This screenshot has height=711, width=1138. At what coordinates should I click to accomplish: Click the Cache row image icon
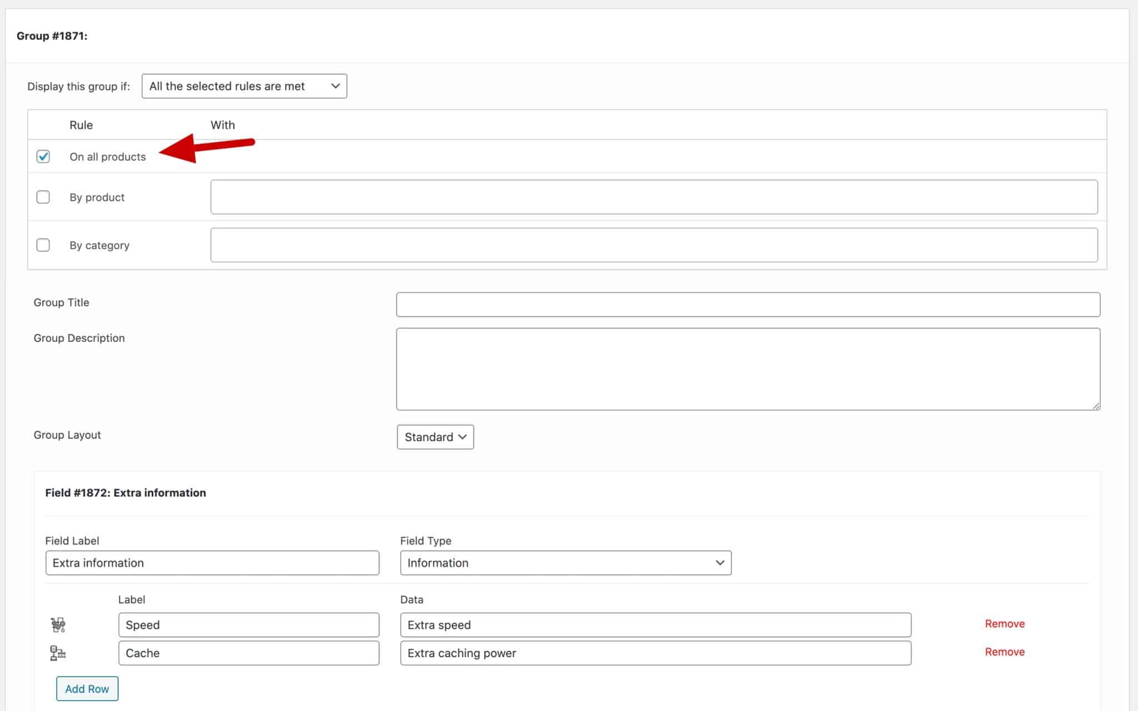point(58,653)
